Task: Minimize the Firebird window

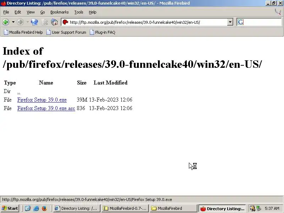Action: pyautogui.click(x=268, y=3)
